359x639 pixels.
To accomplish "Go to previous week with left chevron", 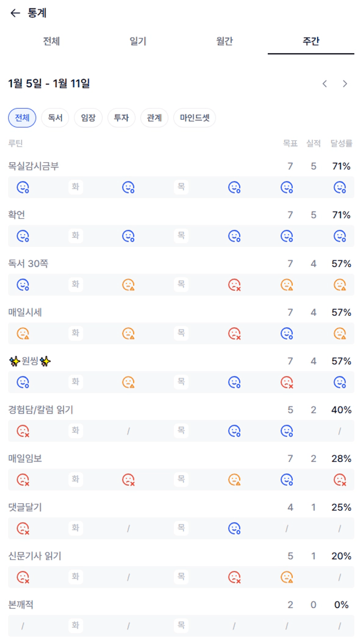I will pyautogui.click(x=325, y=84).
